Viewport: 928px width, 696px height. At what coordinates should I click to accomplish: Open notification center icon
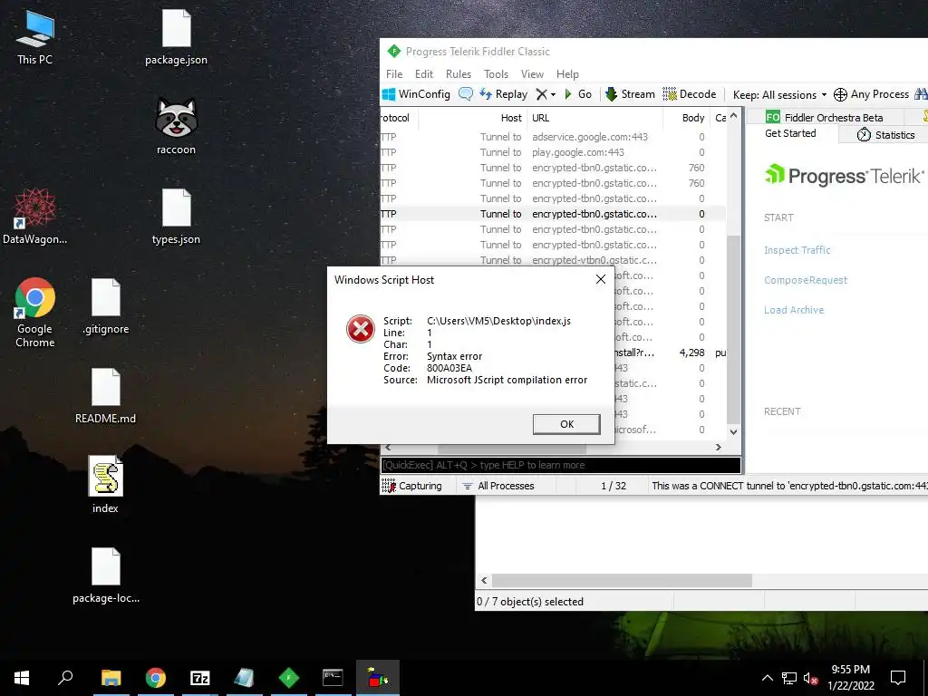click(x=898, y=678)
